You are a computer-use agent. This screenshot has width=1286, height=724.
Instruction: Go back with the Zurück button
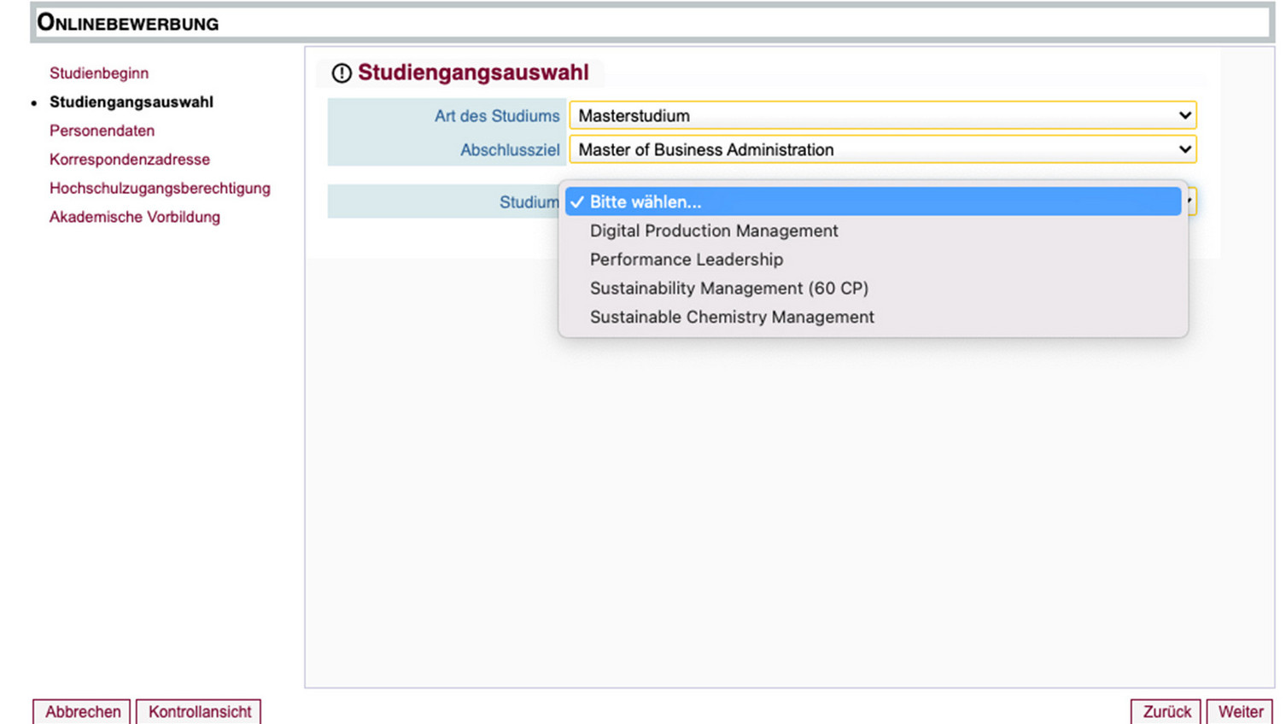pyautogui.click(x=1166, y=712)
